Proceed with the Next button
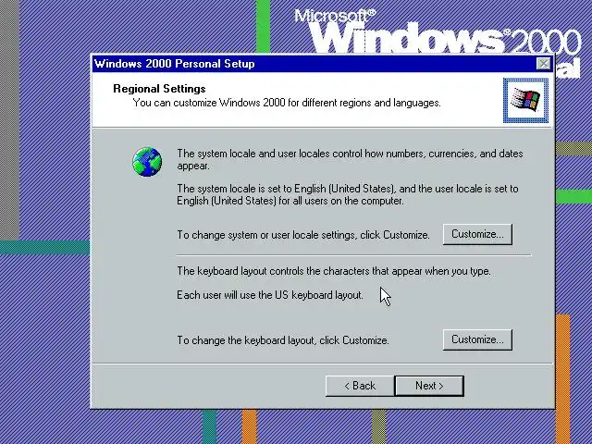Image resolution: width=592 pixels, height=444 pixels. coord(429,386)
